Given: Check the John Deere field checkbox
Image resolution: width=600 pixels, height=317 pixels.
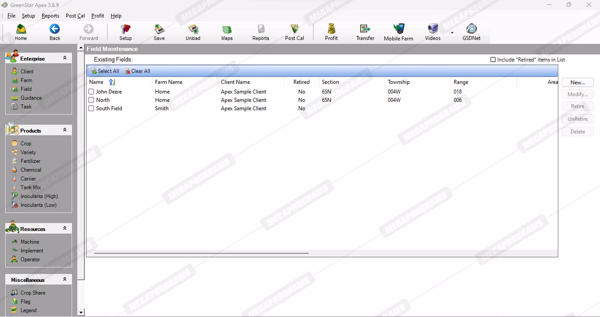Looking at the screenshot, I should click(x=91, y=92).
